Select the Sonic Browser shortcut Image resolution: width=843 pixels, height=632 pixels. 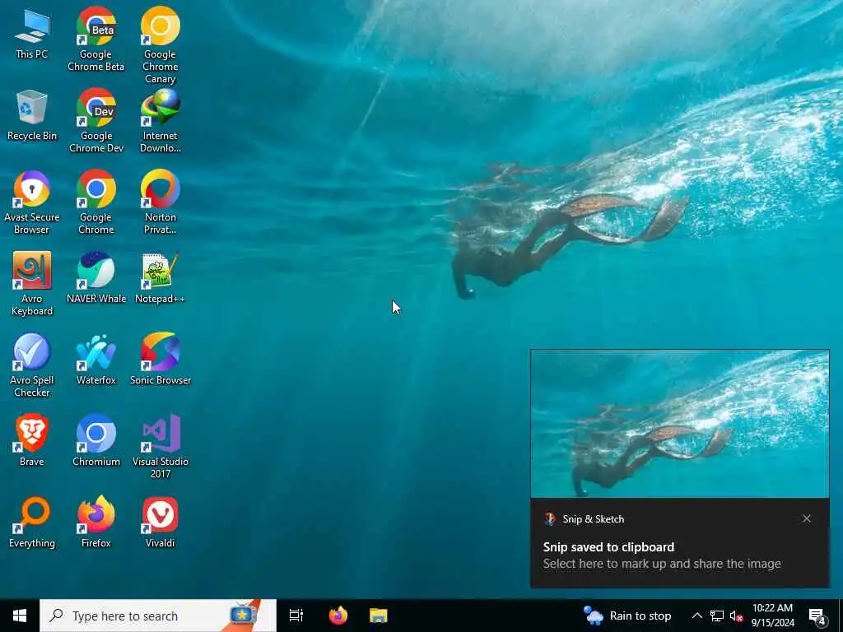[x=161, y=359]
